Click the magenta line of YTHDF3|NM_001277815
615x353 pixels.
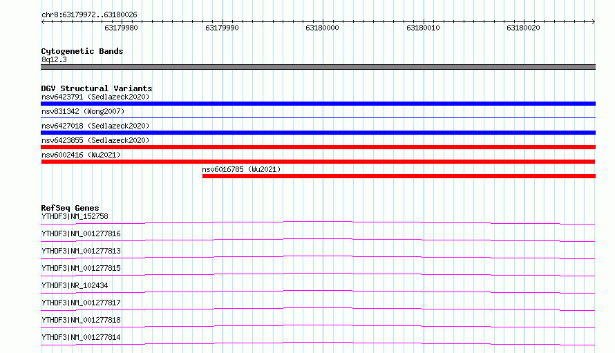(318, 274)
